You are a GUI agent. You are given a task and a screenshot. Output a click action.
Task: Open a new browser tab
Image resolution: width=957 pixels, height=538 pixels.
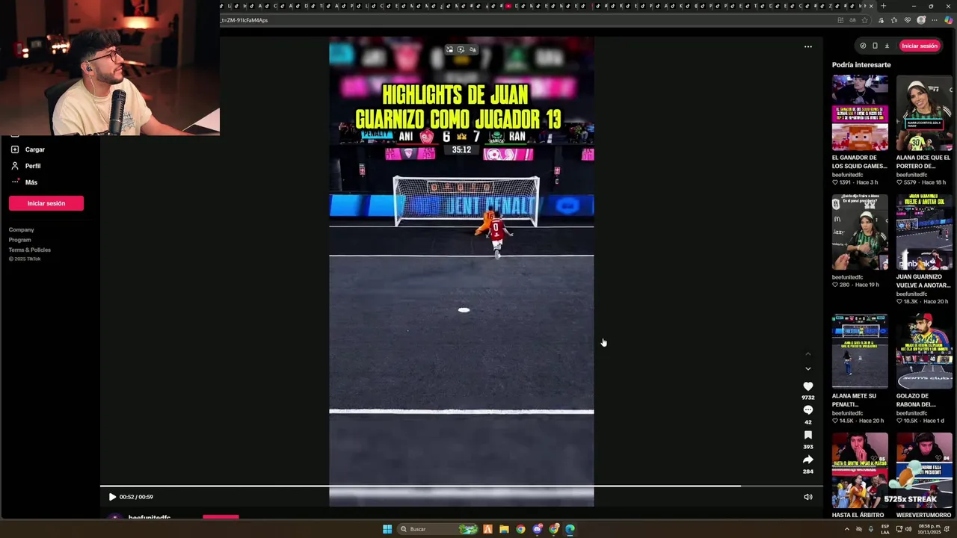click(x=883, y=6)
